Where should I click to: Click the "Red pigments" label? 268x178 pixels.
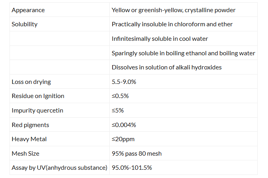point(30,125)
